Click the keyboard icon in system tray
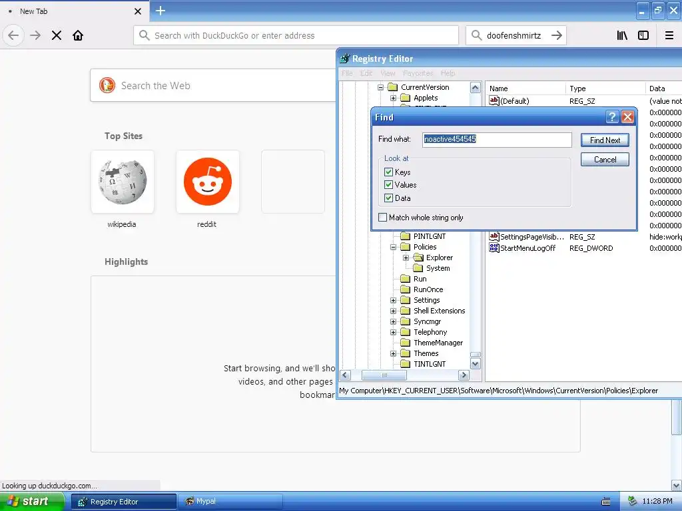The image size is (682, 511). [605, 502]
